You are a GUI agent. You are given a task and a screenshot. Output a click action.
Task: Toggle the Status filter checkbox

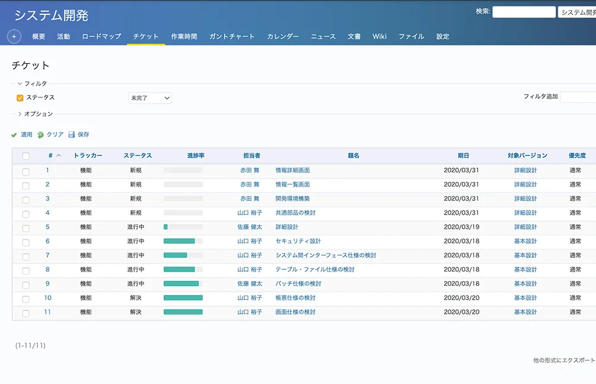pyautogui.click(x=20, y=98)
